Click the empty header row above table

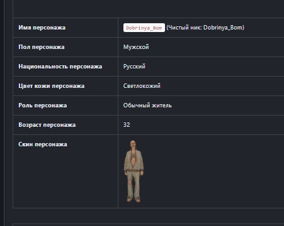(x=149, y=9)
